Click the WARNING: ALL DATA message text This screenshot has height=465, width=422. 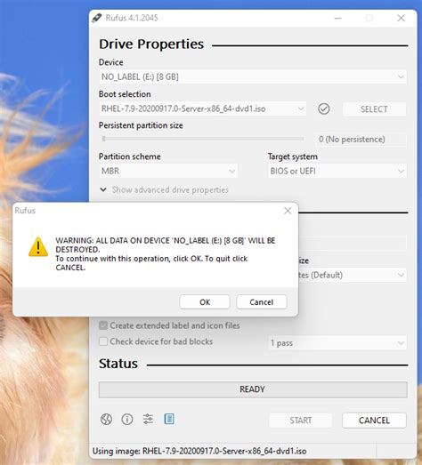tap(166, 254)
